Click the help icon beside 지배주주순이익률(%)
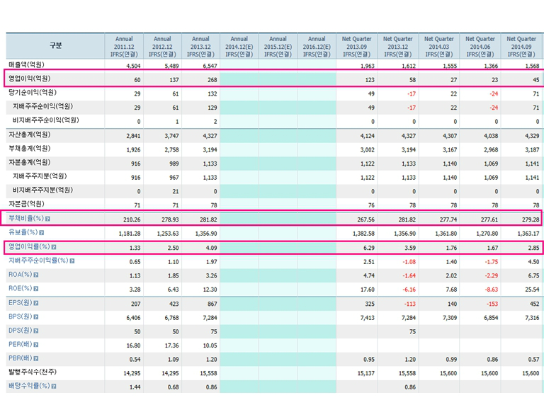The width and height of the screenshot is (544, 400). point(72,261)
